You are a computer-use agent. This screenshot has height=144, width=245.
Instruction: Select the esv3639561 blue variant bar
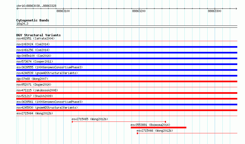coord(127,105)
